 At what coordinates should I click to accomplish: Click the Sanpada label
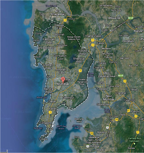pos(102,89)
